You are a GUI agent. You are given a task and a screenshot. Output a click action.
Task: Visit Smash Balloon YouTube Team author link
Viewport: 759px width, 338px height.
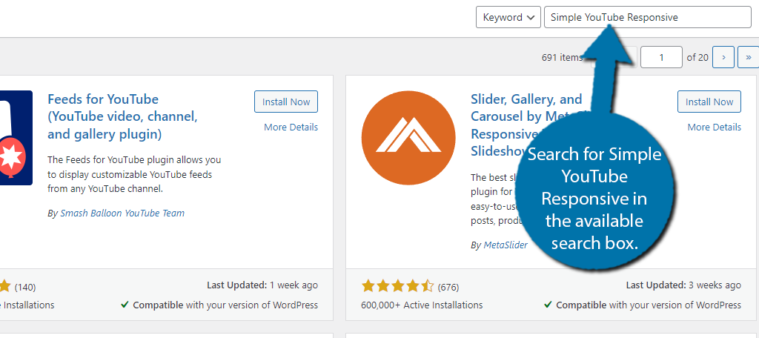pos(122,213)
